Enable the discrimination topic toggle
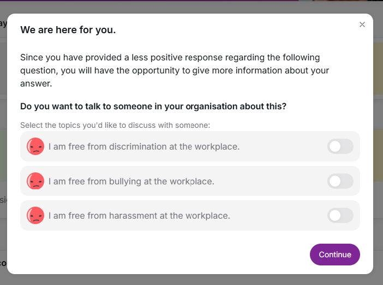This screenshot has height=285, width=383. (x=340, y=146)
